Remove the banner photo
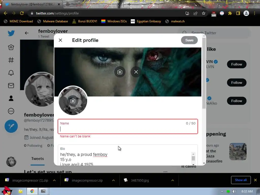Screen dimensions: 260x195 click(136, 72)
